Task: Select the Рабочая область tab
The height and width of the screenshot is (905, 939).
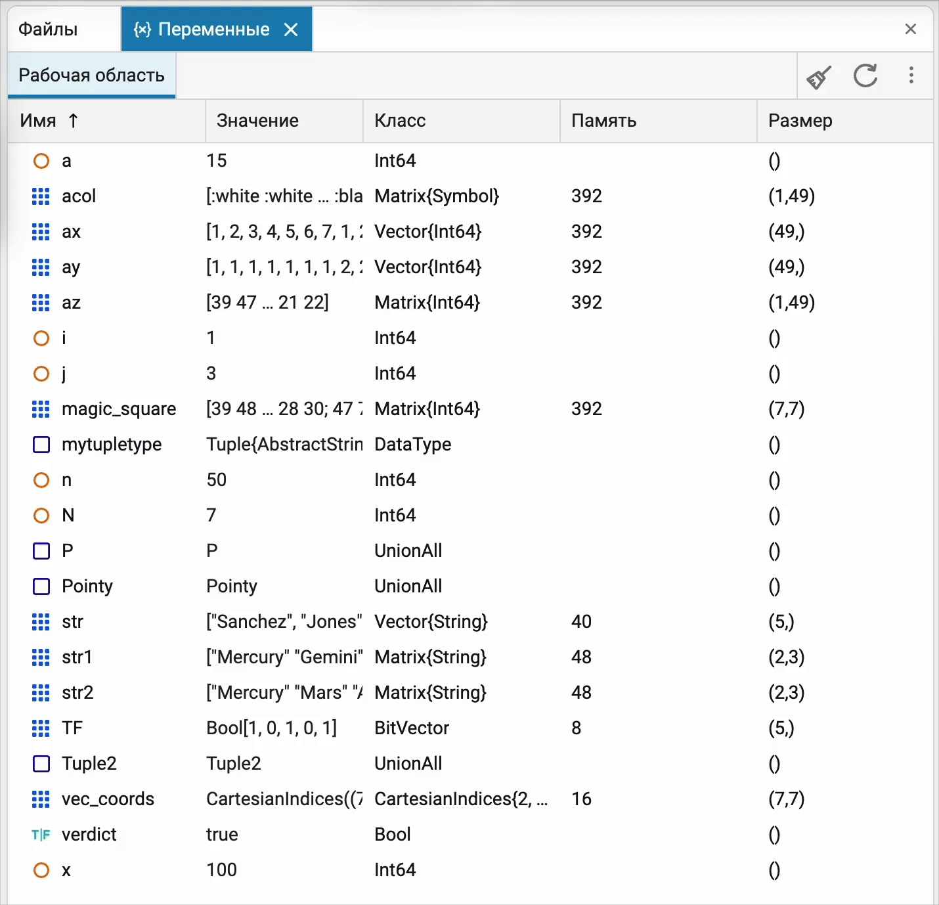Action: [91, 75]
